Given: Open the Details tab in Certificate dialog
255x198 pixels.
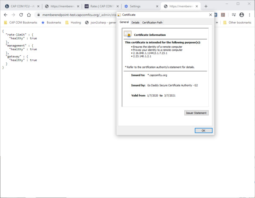Looking at the screenshot, I should tap(135, 22).
